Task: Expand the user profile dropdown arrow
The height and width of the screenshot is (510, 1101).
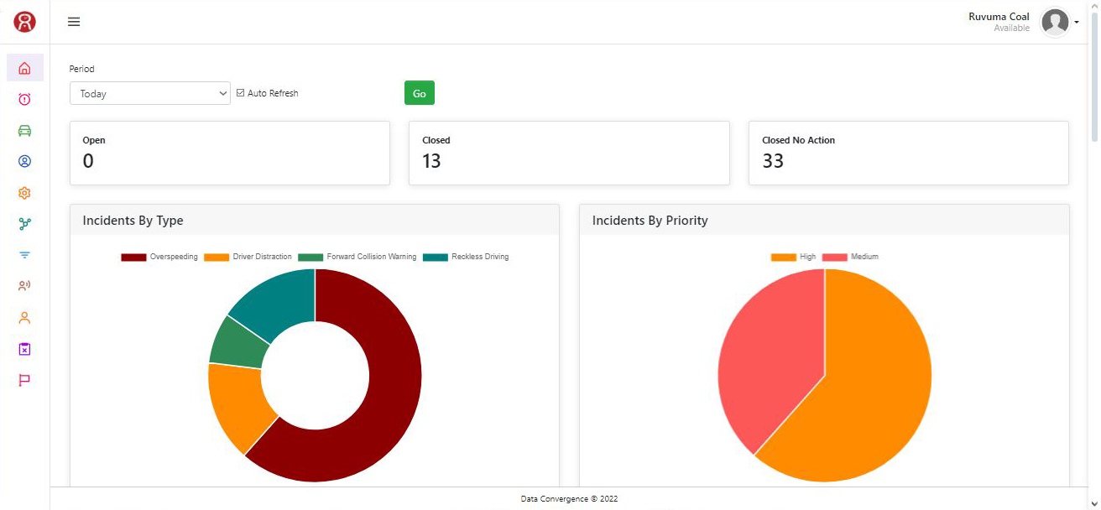Action: tap(1077, 23)
